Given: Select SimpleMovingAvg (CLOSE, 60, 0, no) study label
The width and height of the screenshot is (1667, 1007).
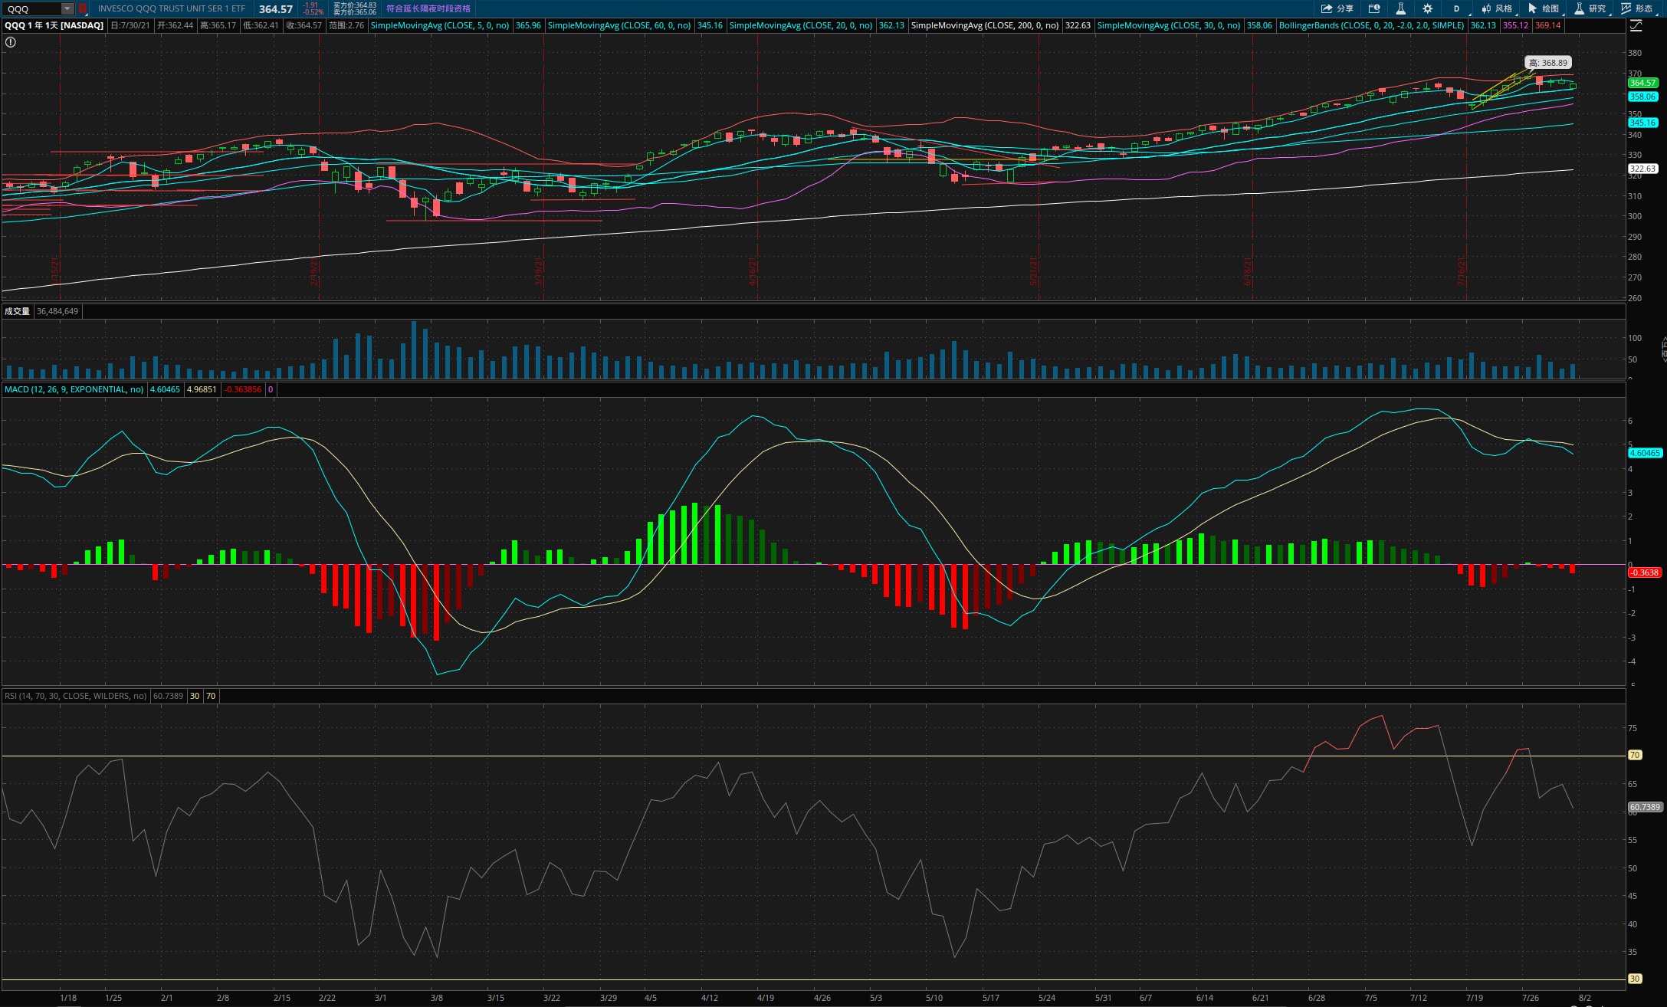Looking at the screenshot, I should pyautogui.click(x=619, y=25).
